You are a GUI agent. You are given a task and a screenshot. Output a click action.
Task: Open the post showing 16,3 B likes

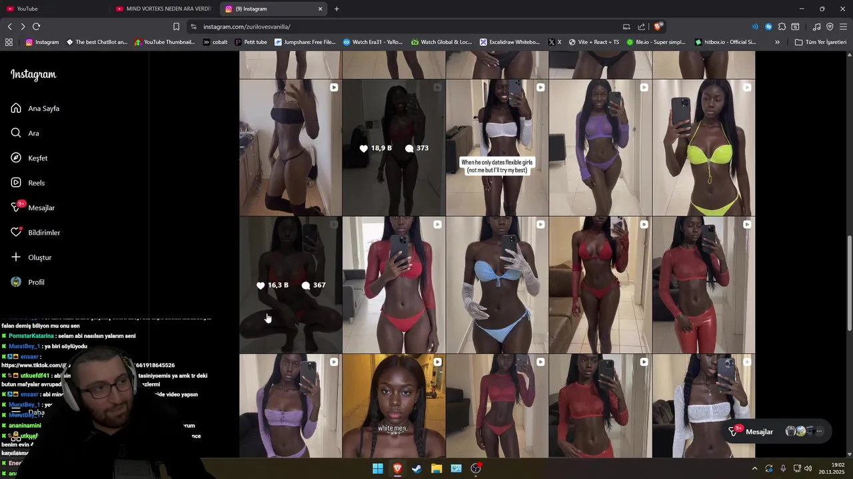pyautogui.click(x=291, y=285)
